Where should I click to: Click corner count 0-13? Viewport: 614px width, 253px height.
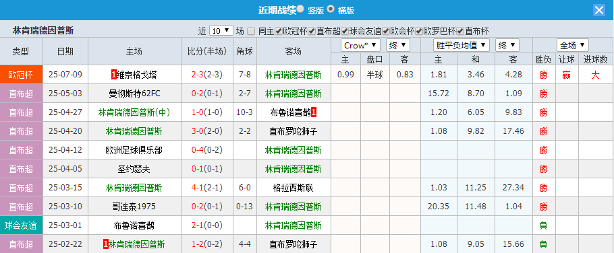click(x=245, y=207)
